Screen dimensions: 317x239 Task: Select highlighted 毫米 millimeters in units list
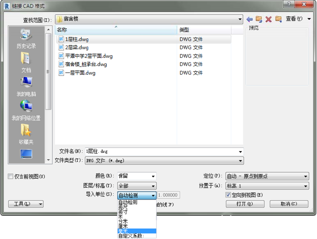coord(137,231)
